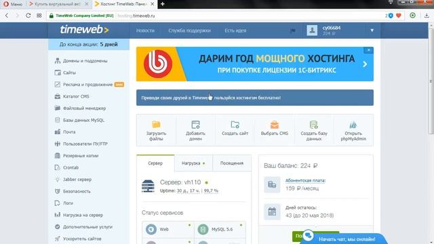Image resolution: width=434 pixels, height=244 pixels.
Task: Open the Каталог CMS icon
Action: click(57, 96)
